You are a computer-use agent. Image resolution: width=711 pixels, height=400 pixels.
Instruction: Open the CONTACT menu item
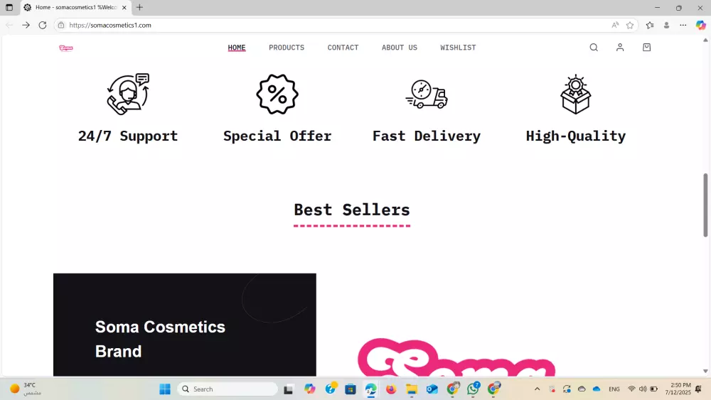coord(343,48)
